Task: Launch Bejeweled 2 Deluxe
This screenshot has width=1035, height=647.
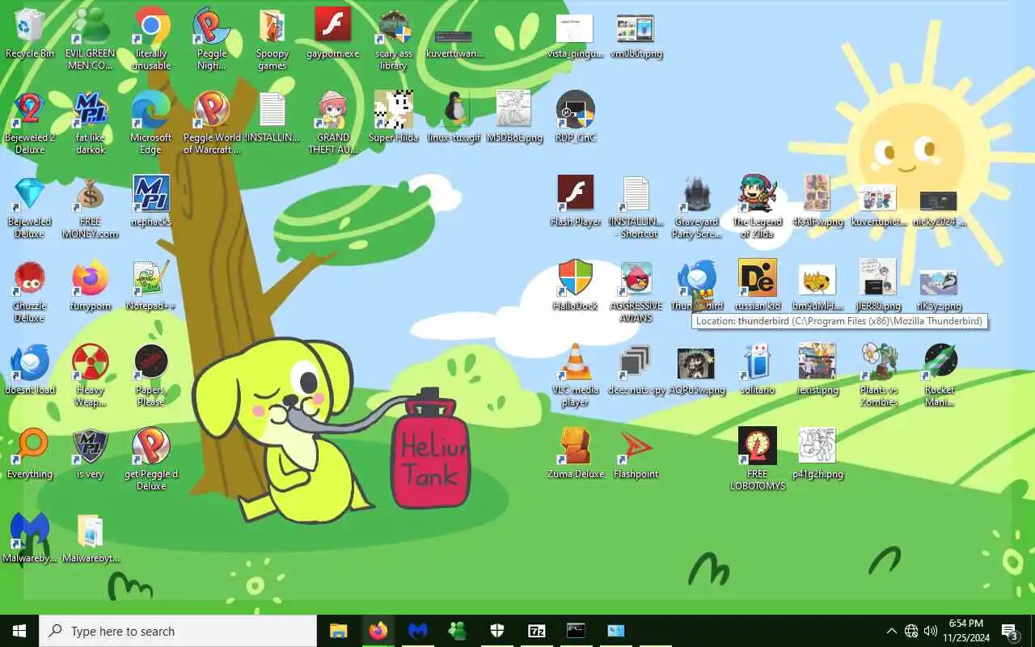Action: coord(30,124)
